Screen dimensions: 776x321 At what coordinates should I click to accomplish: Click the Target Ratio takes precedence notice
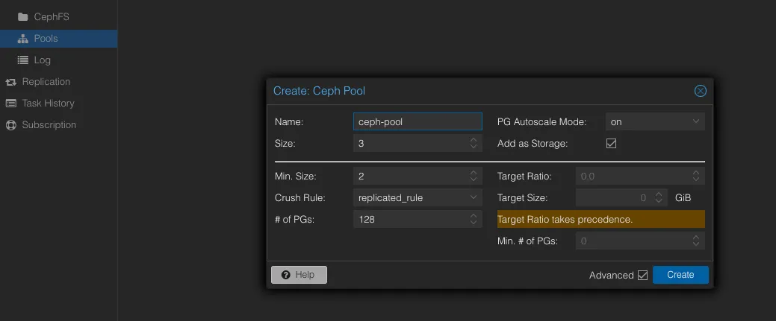[x=600, y=219]
